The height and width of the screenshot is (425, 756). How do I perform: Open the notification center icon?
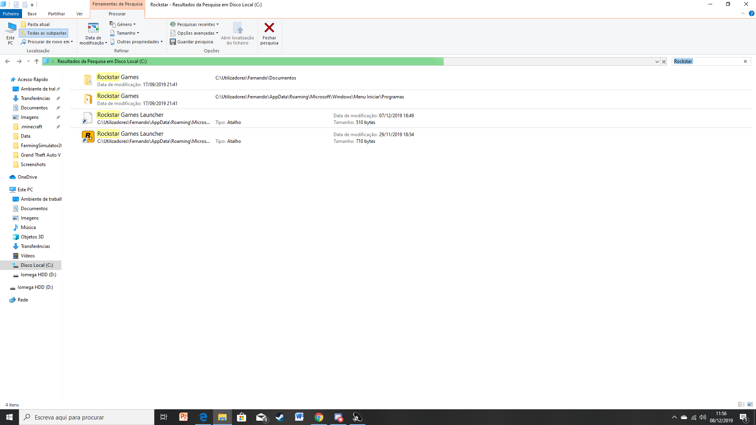point(743,418)
